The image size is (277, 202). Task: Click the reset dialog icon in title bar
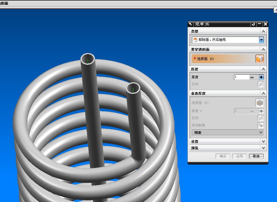click(253, 24)
